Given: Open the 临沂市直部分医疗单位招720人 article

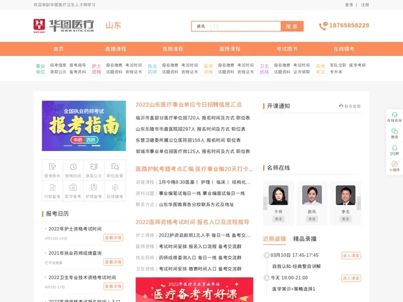Looking at the screenshot, I should point(193,118).
